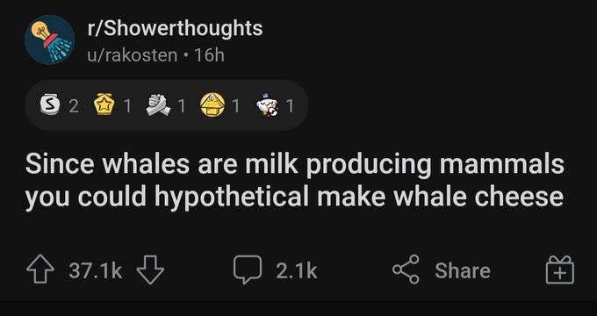View the pyramid eye award icon

212,105
